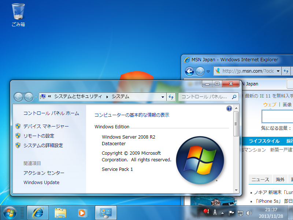The image size is (293, 220).
Task: Click scroll up arrow in System window
Action: pos(236,108)
